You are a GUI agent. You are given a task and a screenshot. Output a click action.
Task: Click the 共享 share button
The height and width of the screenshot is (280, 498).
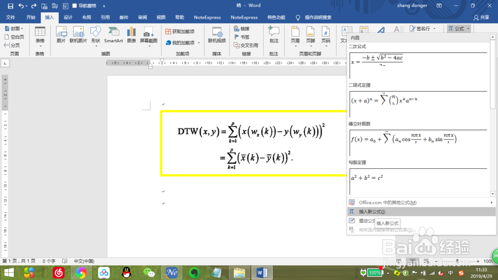click(x=481, y=17)
